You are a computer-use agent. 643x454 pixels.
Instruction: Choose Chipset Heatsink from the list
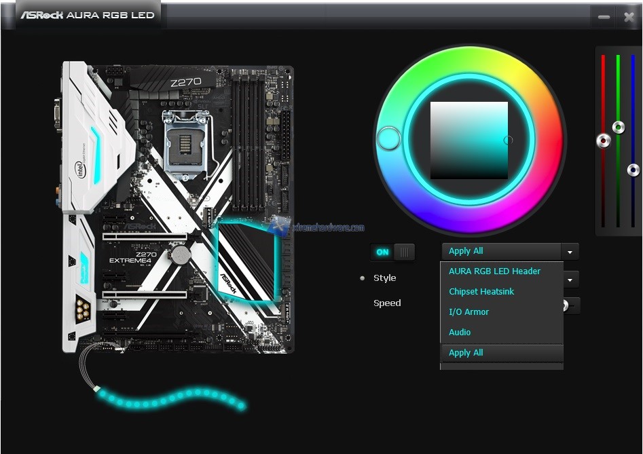click(x=481, y=291)
